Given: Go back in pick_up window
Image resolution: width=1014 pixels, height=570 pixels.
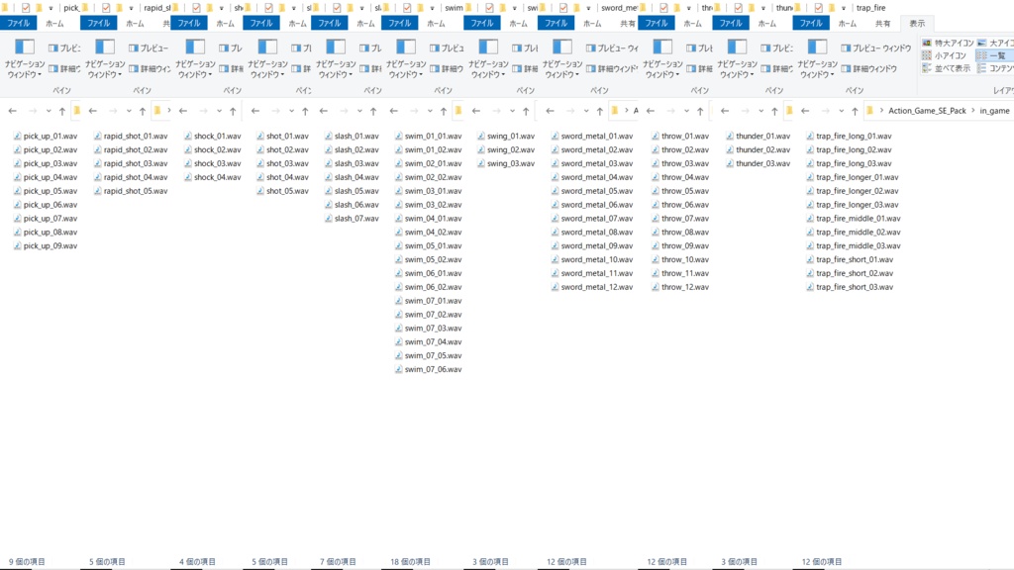Looking at the screenshot, I should pos(12,111).
